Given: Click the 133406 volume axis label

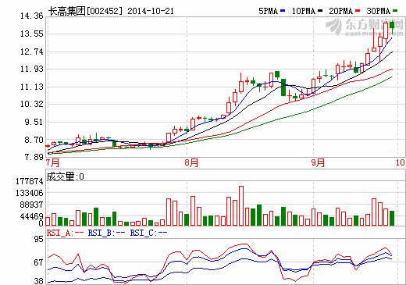Looking at the screenshot, I should 30,193.
